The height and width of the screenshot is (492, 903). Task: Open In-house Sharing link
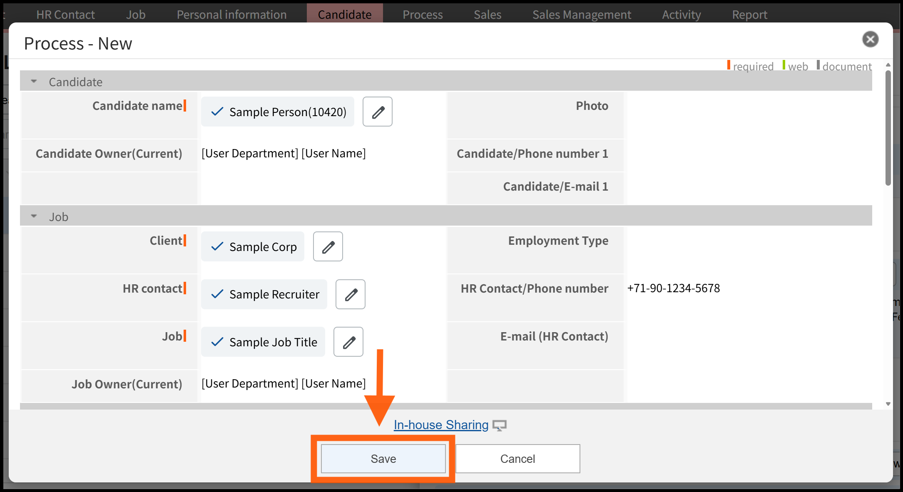(441, 425)
